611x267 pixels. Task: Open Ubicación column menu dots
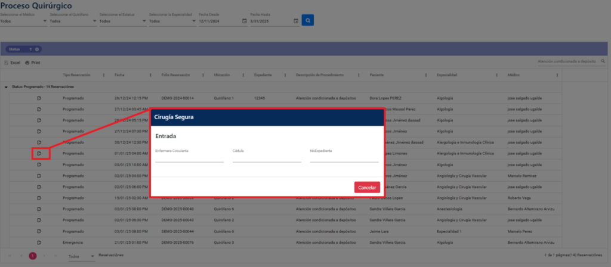coord(243,75)
